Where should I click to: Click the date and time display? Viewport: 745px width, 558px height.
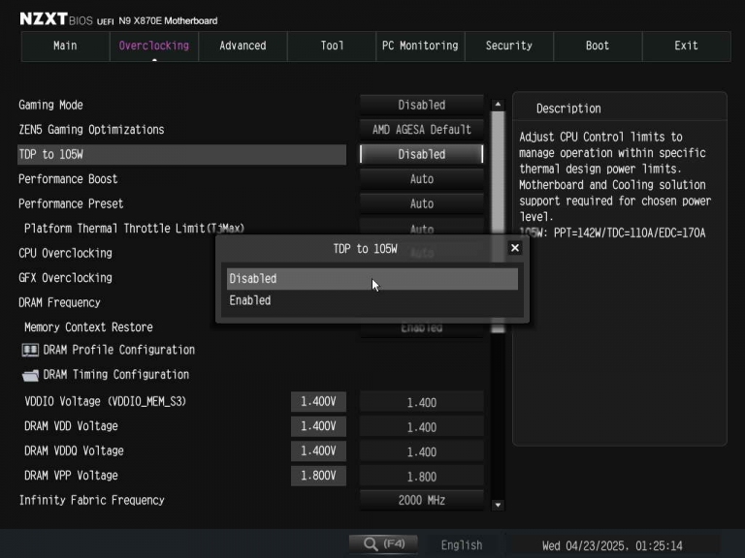pos(612,545)
